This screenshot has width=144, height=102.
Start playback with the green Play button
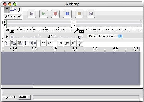pyautogui.click(x=44, y=14)
